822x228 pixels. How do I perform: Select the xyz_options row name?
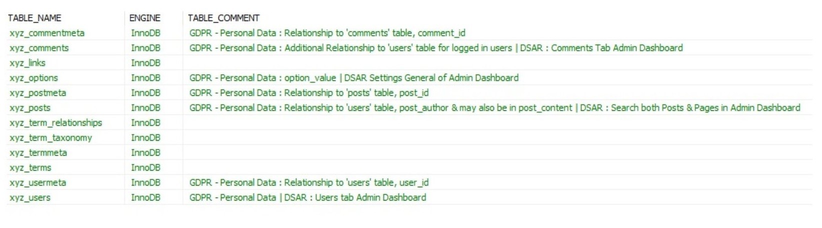pos(33,78)
